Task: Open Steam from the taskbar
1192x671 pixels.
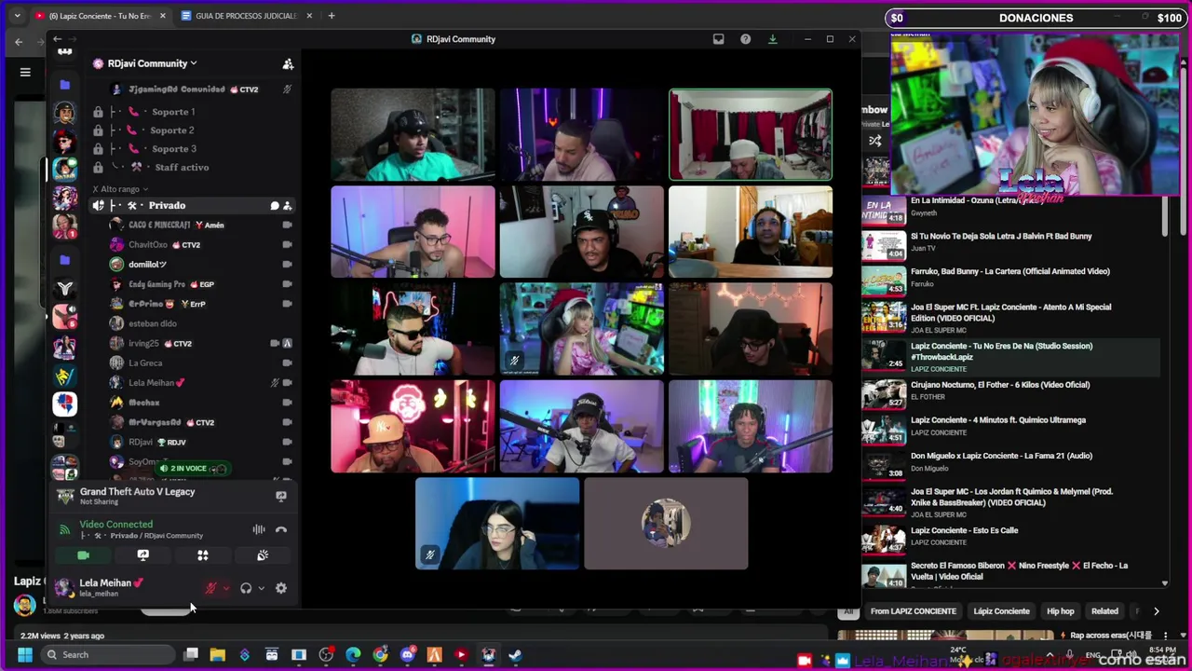Action: coord(515,655)
